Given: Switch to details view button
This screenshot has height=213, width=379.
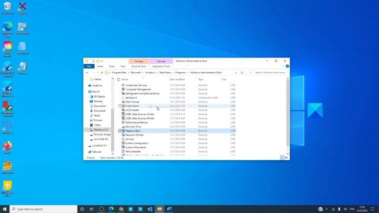Looking at the screenshot, I should point(282,158).
